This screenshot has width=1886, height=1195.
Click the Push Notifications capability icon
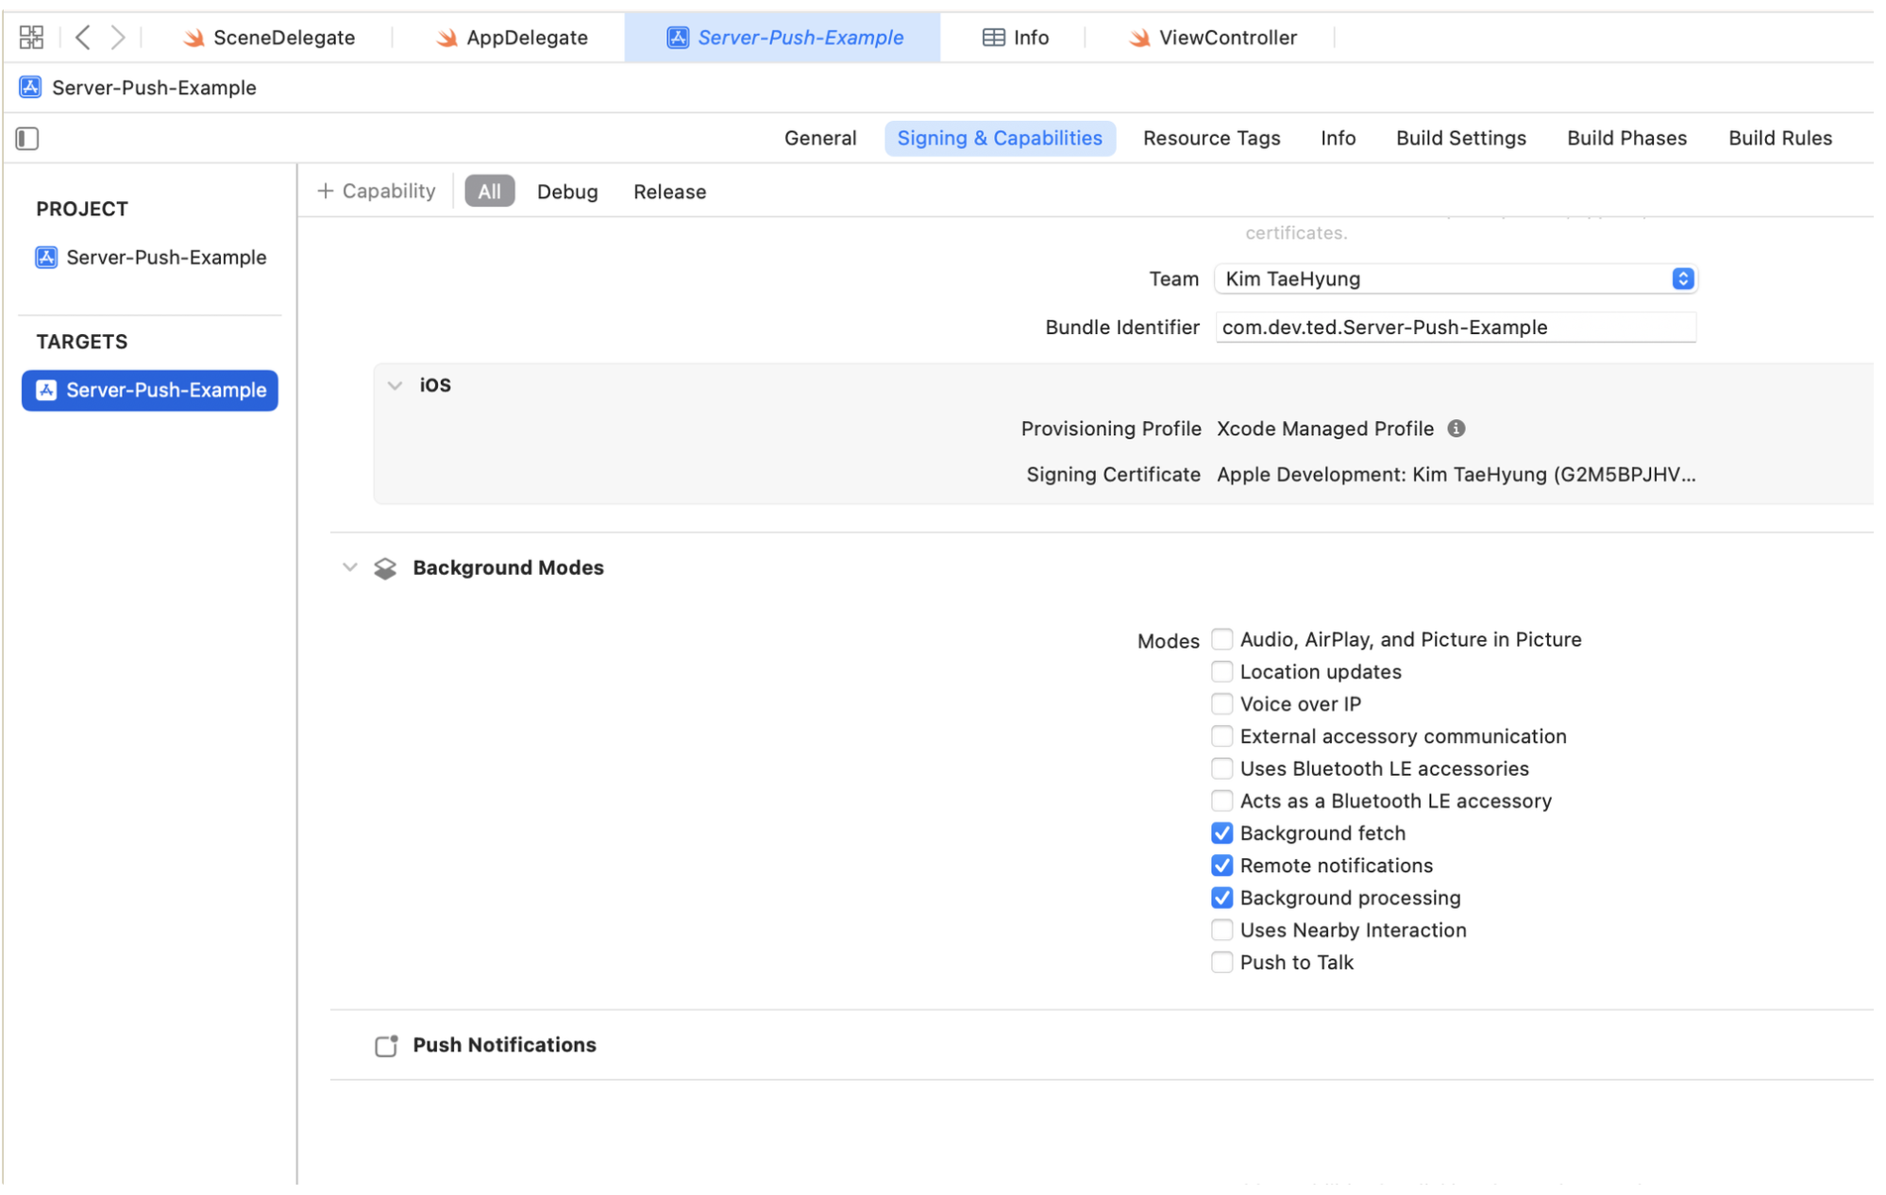coord(386,1045)
